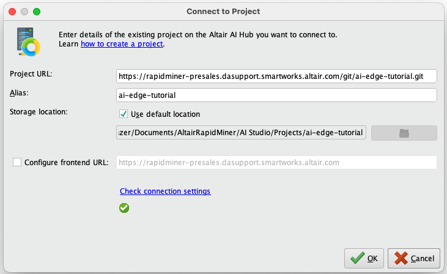Click the green connection success checkmark icon
The width and height of the screenshot is (447, 274).
point(124,208)
